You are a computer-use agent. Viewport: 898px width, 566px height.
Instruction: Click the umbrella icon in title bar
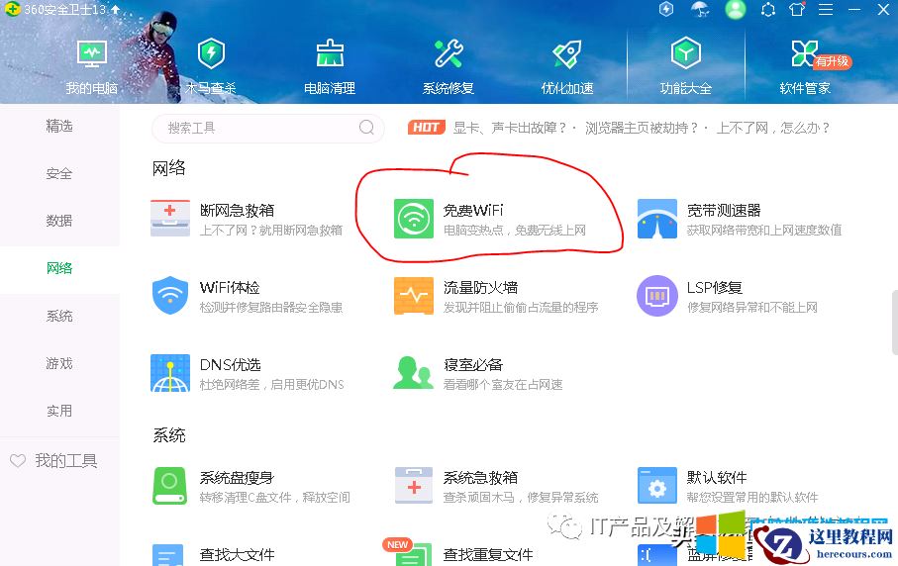click(700, 9)
